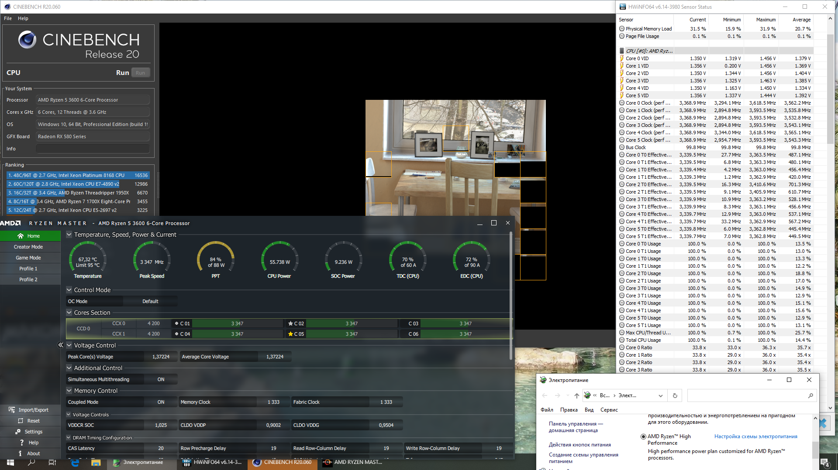
Task: Collapse the DRAM Timing Configuration section
Action: point(69,438)
